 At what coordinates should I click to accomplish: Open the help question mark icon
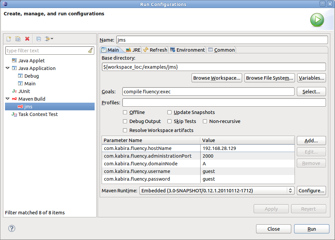(x=11, y=229)
